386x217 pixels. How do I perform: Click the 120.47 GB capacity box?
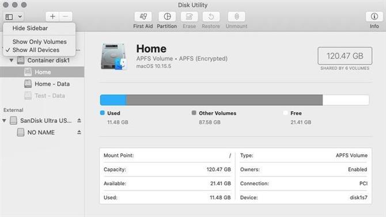345,56
